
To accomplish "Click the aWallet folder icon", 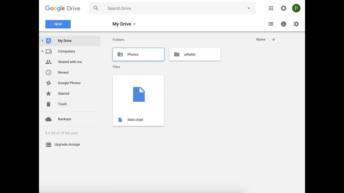I will point(177,54).
